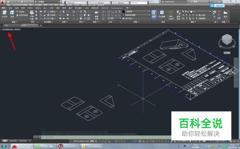Toggle the workspace switching gear icon

pos(190,141)
